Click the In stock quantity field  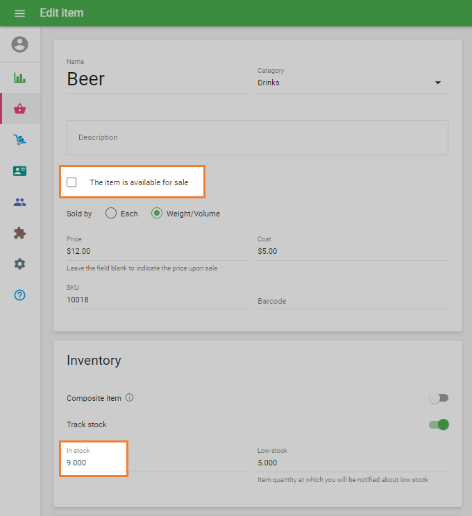click(94, 463)
